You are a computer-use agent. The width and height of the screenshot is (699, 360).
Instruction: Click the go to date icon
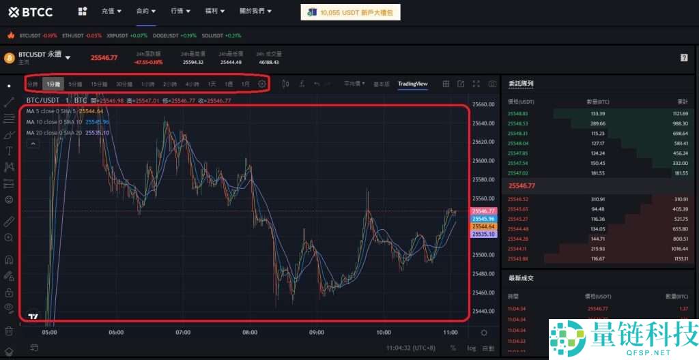pos(34,348)
